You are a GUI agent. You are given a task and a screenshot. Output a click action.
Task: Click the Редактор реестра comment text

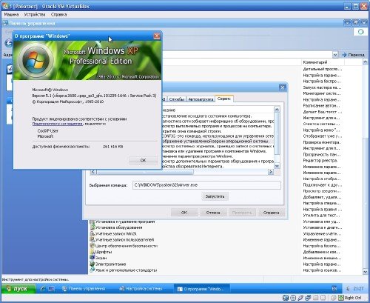point(320,161)
